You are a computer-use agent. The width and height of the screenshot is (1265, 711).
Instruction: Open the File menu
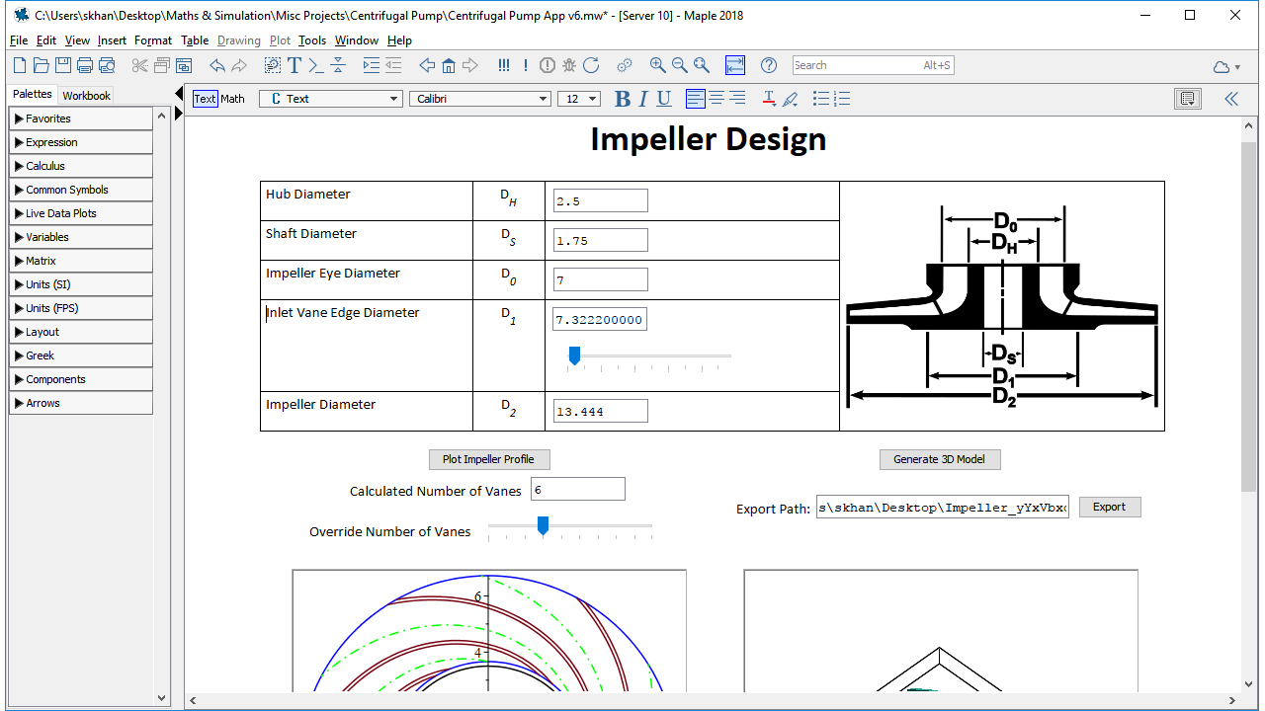19,40
